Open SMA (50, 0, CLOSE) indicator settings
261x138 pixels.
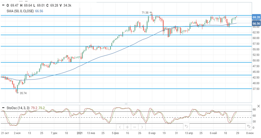click(x=20, y=11)
